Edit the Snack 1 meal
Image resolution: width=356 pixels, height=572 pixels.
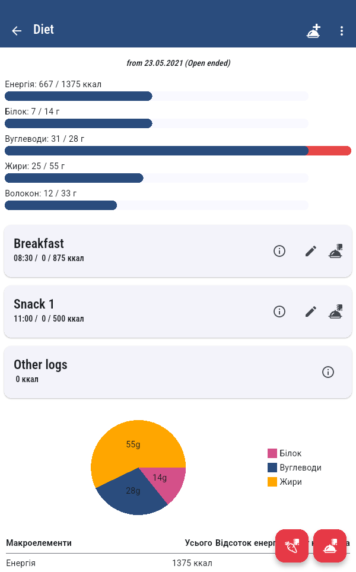coord(311,312)
